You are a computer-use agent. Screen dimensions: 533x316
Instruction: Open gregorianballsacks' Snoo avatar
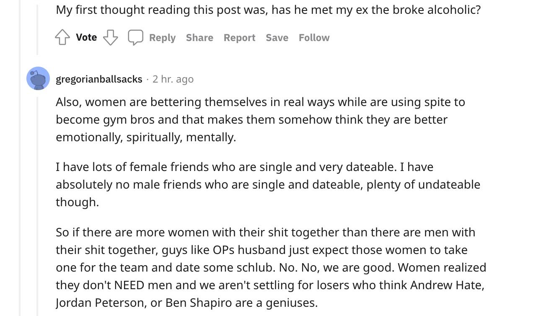(x=38, y=78)
